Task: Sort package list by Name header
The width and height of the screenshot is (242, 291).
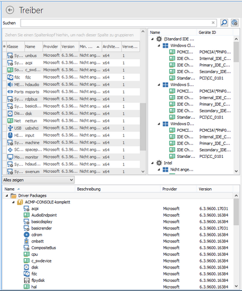Action: [39, 189]
